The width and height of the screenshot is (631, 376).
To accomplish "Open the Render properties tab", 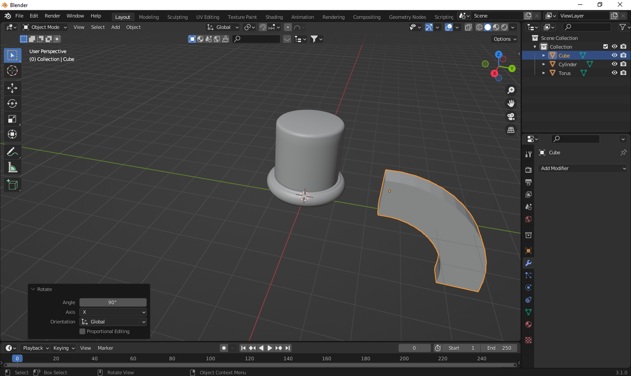I will point(528,170).
